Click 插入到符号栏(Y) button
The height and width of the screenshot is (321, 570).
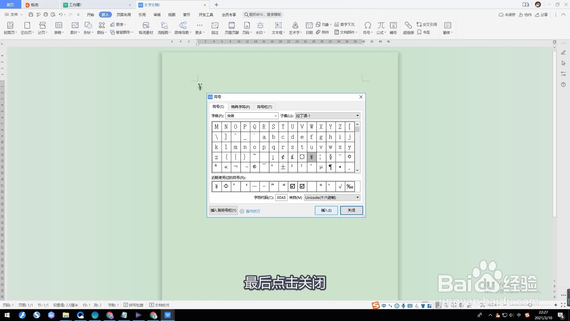(x=223, y=210)
